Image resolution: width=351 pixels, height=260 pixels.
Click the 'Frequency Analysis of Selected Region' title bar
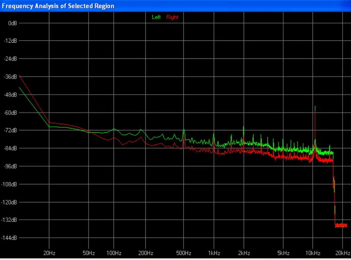pyautogui.click(x=58, y=6)
